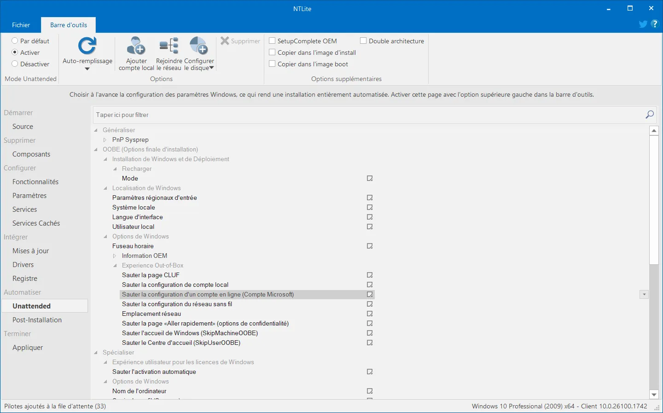
Task: Open Paramètres page in sidebar
Action: coord(29,196)
